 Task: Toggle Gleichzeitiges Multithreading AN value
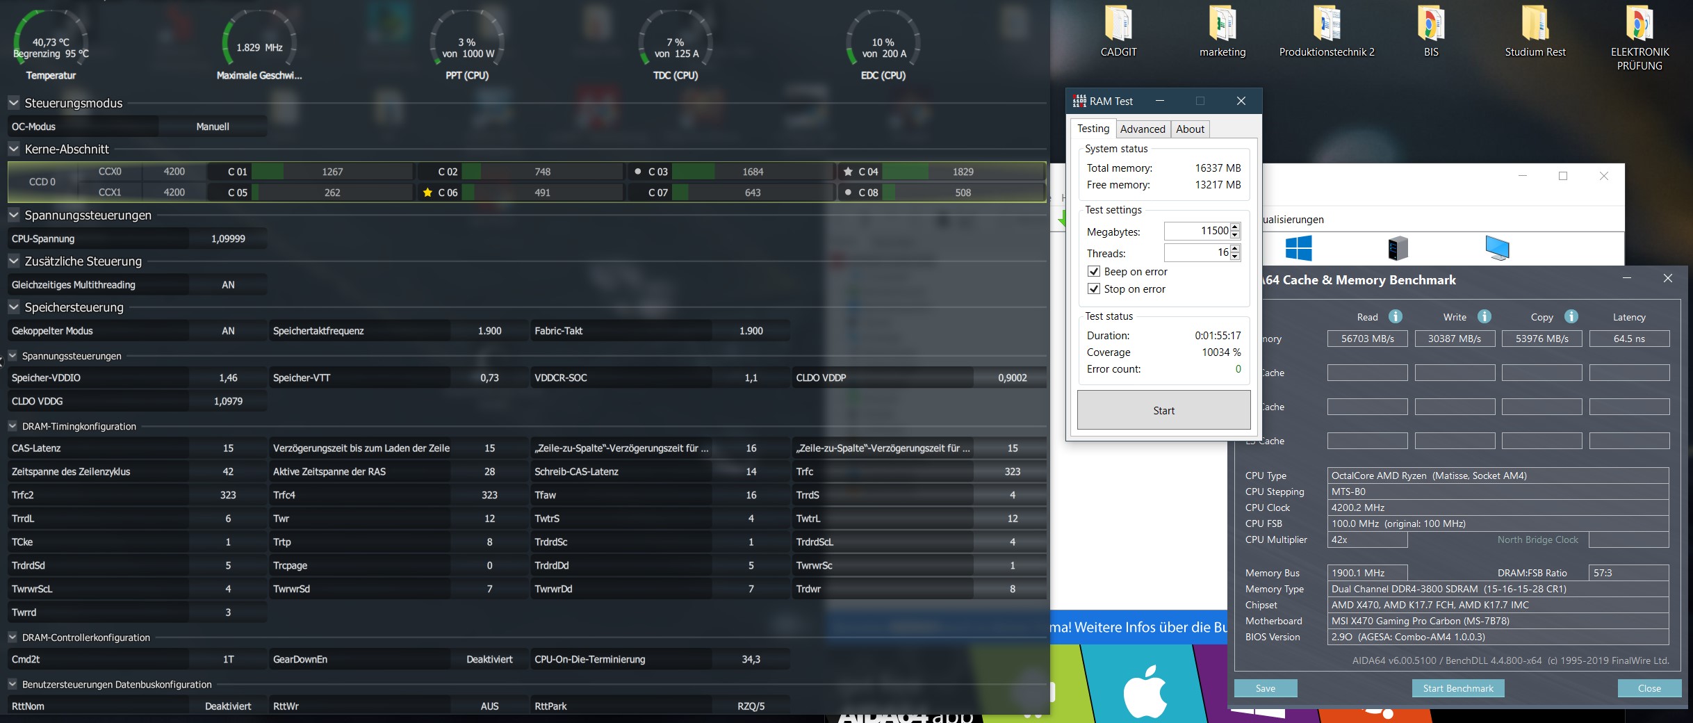pos(228,284)
